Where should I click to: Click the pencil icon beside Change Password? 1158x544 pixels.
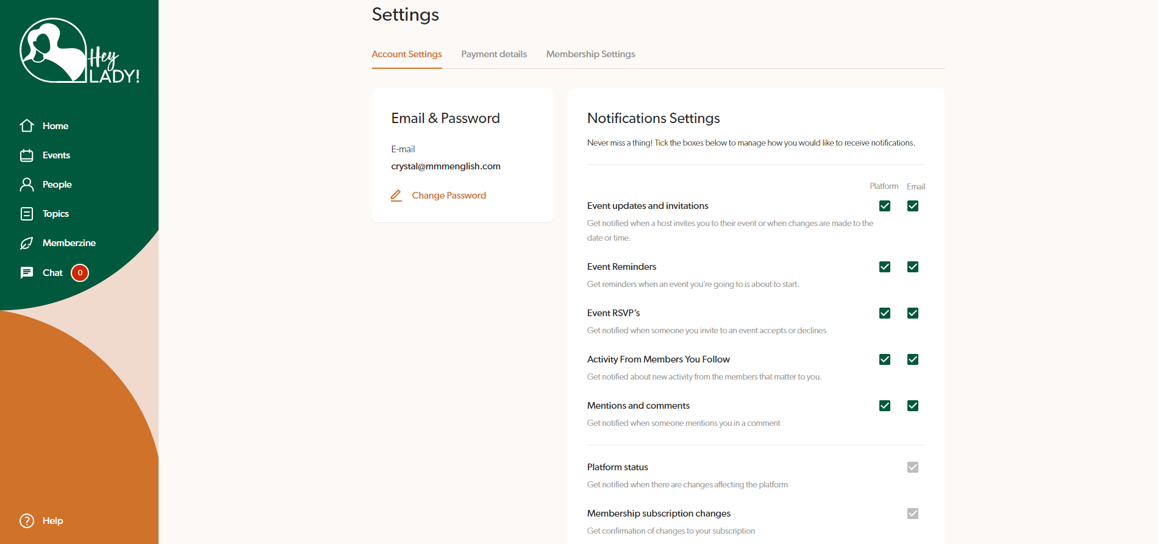click(x=396, y=196)
